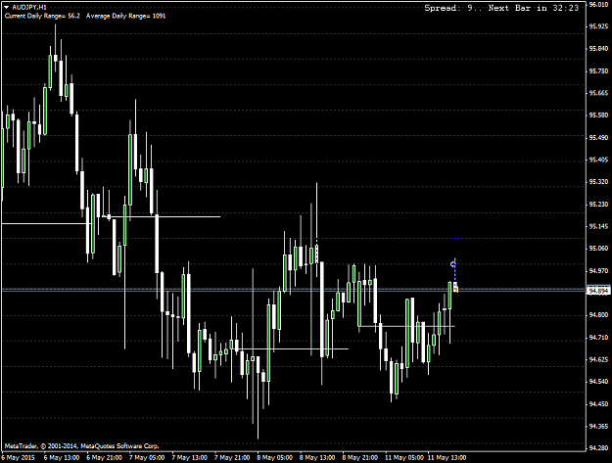Click the Spread and Next Bar countdown text
Screen dimensions: 612x463
(501, 8)
